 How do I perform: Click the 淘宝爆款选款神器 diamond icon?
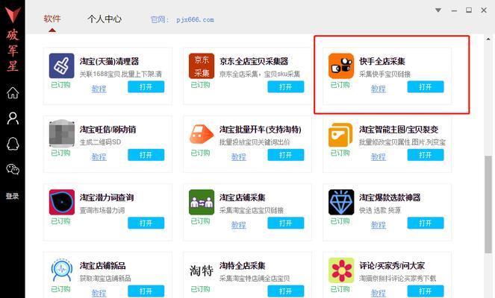coord(341,202)
